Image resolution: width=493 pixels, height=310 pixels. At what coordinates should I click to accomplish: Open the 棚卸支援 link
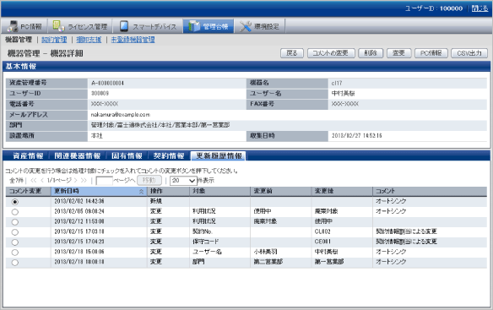(x=89, y=40)
